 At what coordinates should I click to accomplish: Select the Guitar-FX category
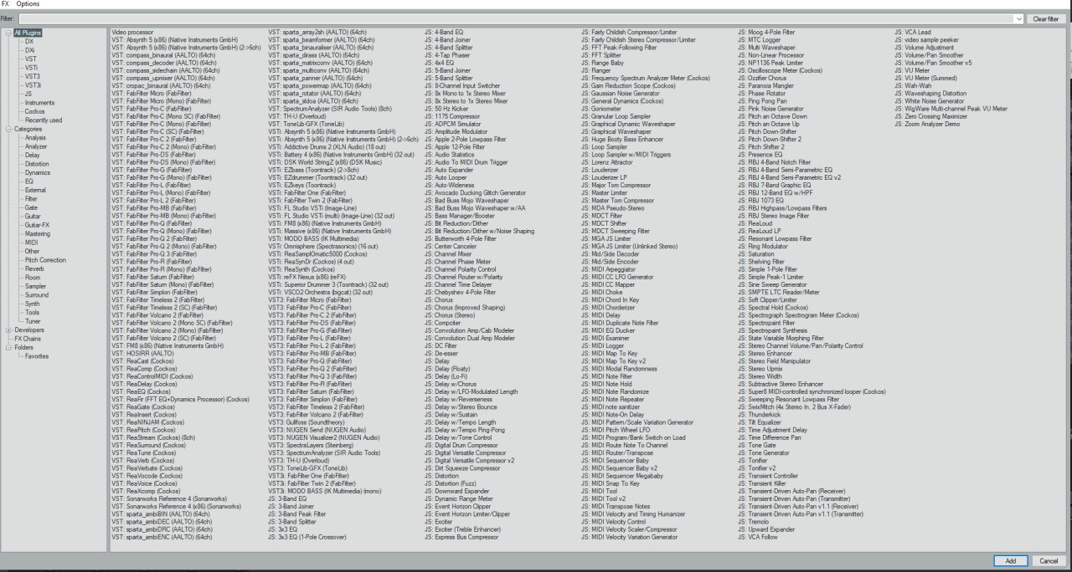coord(37,225)
